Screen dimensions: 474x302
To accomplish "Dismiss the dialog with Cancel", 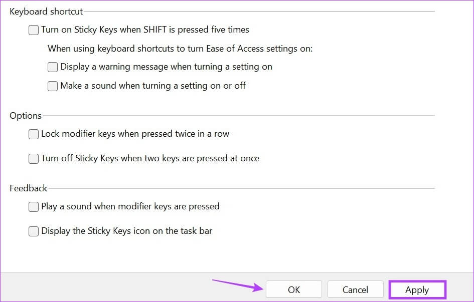I will pos(355,289).
